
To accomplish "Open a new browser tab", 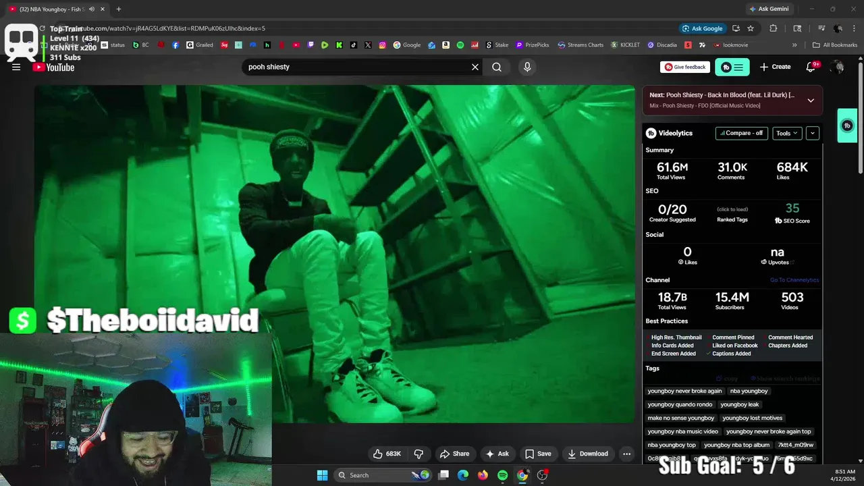I will coord(118,9).
